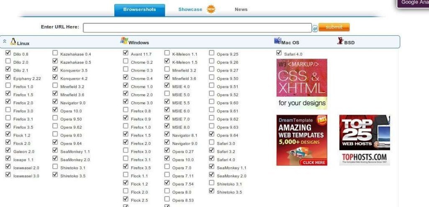429x207 pixels.
Task: Check Opera 7.11 checkbox
Action: point(167,175)
